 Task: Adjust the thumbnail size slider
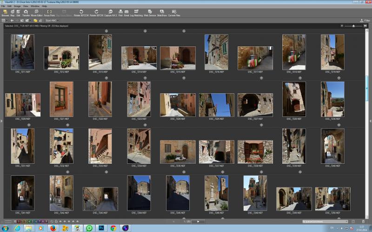click(x=353, y=26)
